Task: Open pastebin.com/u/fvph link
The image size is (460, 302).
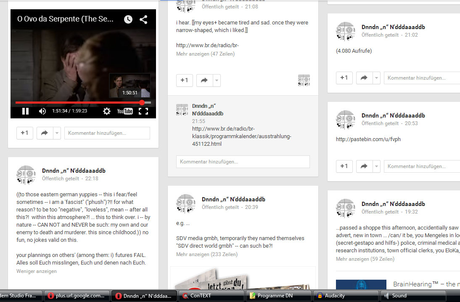Action: pos(368,139)
